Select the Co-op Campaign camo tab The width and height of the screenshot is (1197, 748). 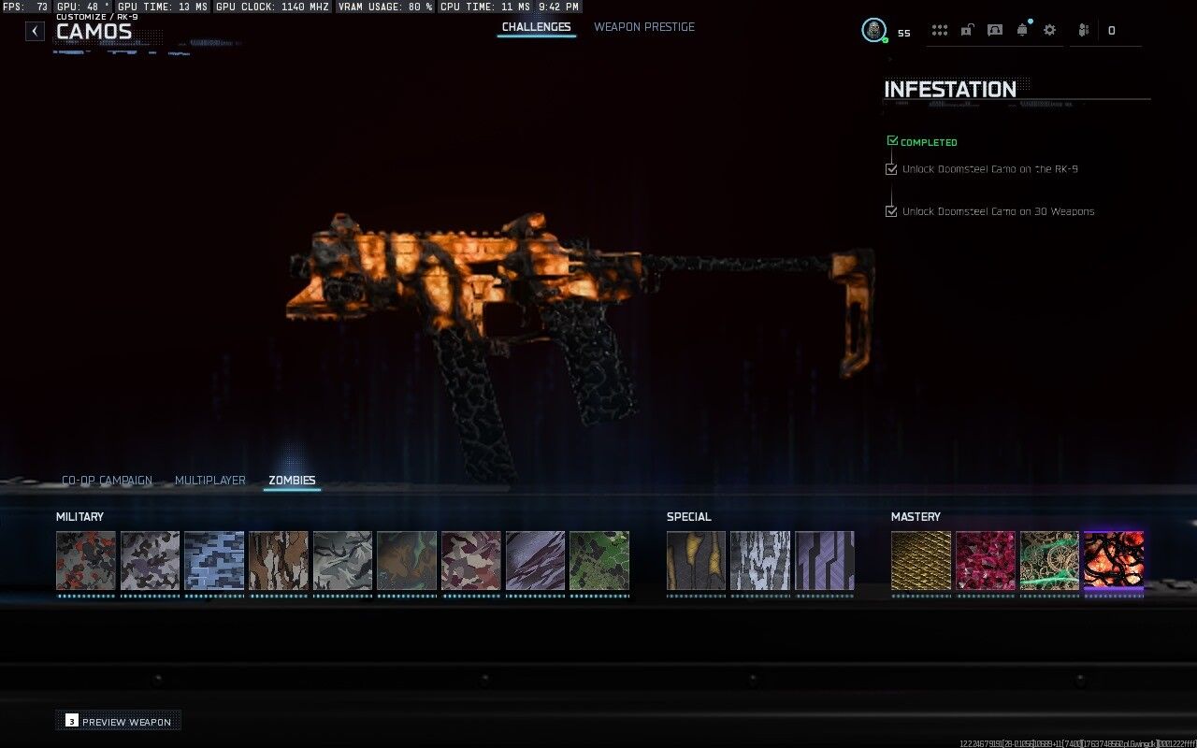tap(107, 481)
